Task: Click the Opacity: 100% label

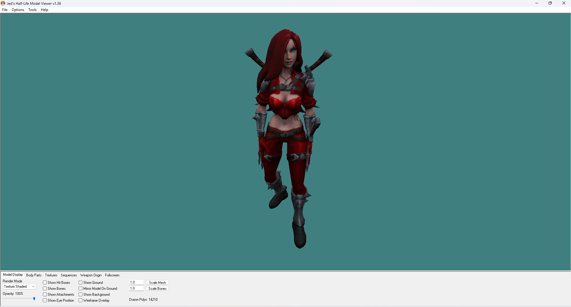Action: click(13, 294)
